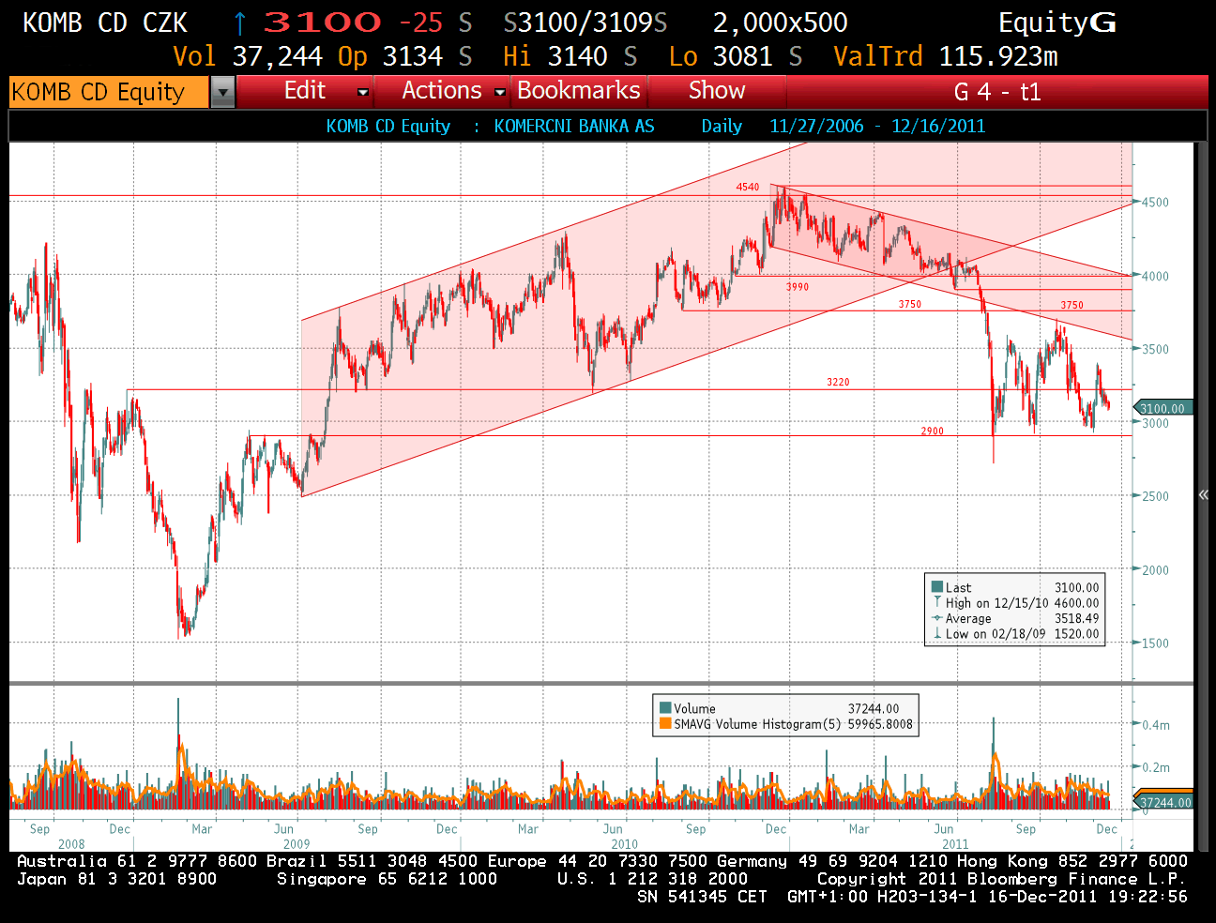Click the Hi 3140 high price

(555, 56)
